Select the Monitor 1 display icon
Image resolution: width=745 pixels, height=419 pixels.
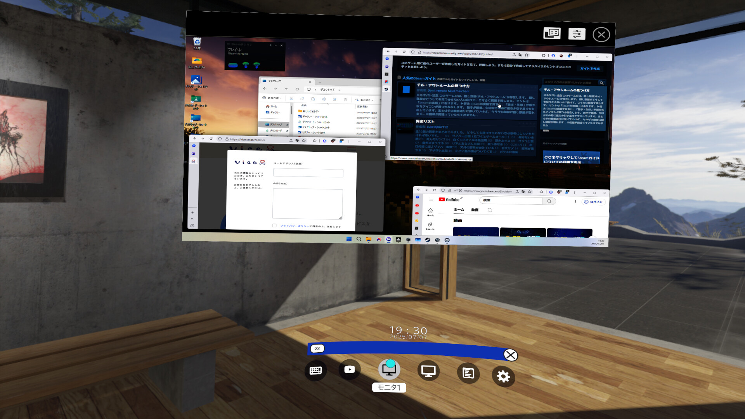pos(389,369)
